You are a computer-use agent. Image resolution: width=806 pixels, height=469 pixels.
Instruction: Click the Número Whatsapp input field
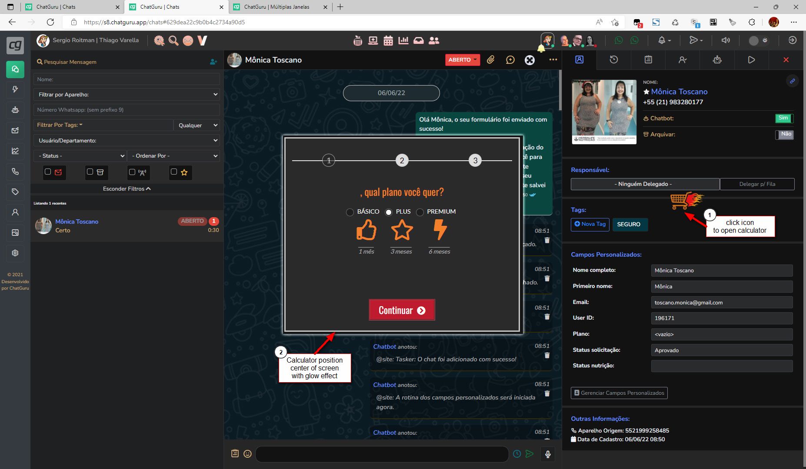click(x=127, y=110)
